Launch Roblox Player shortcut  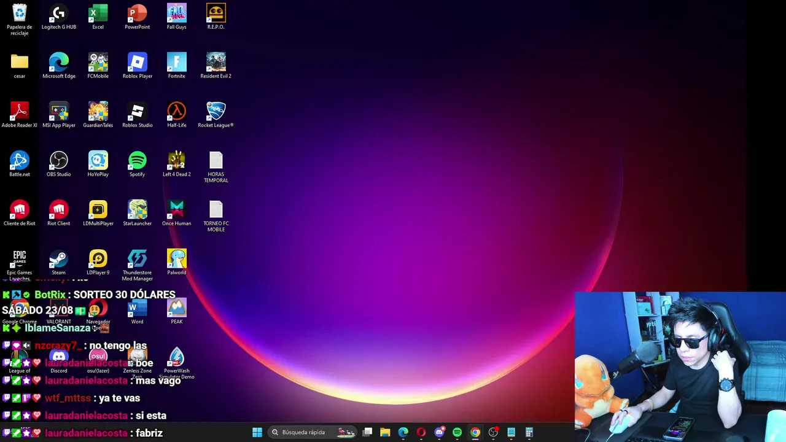138,66
